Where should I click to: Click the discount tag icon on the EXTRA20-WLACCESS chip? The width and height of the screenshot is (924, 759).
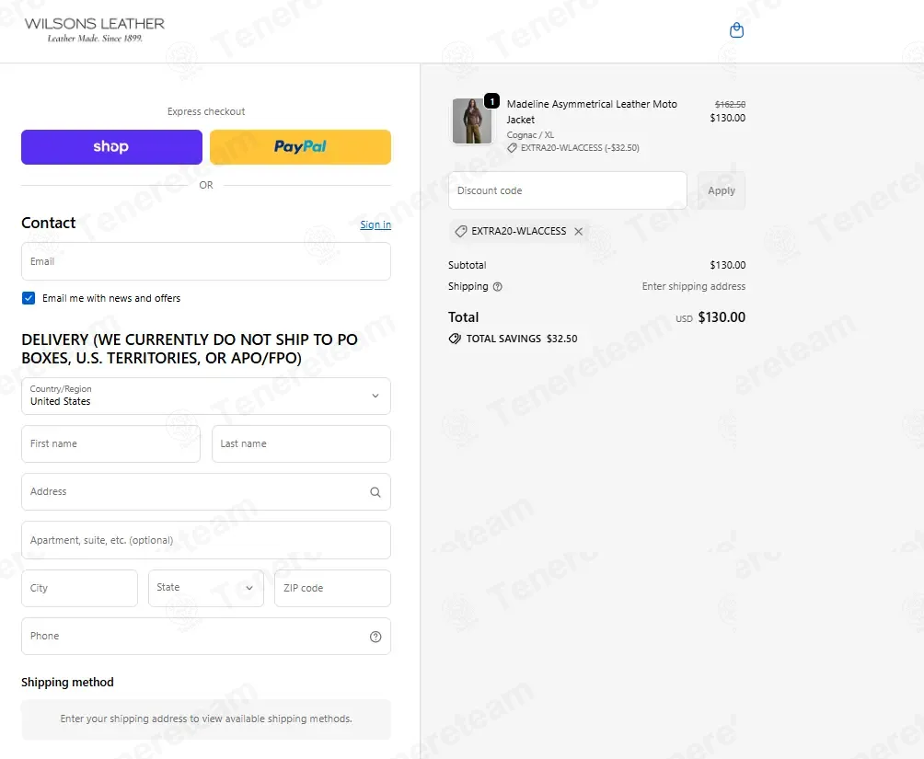(x=461, y=231)
